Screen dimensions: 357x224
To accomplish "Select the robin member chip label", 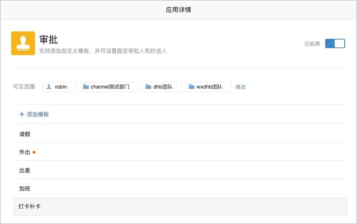I will click(61, 87).
